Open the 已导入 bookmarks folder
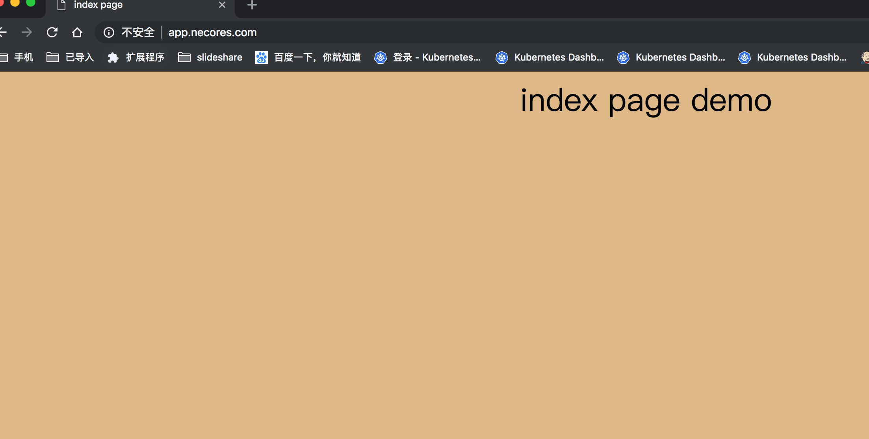 tap(70, 57)
